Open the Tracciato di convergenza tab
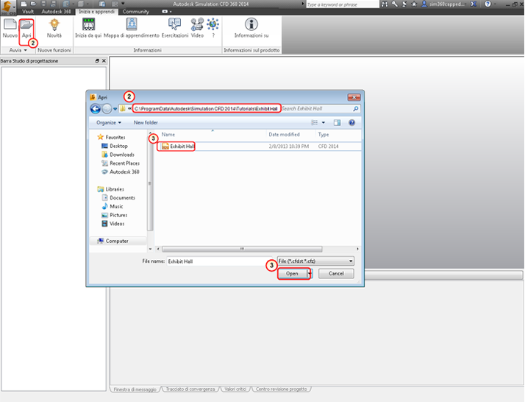The width and height of the screenshot is (525, 402). tap(190, 389)
